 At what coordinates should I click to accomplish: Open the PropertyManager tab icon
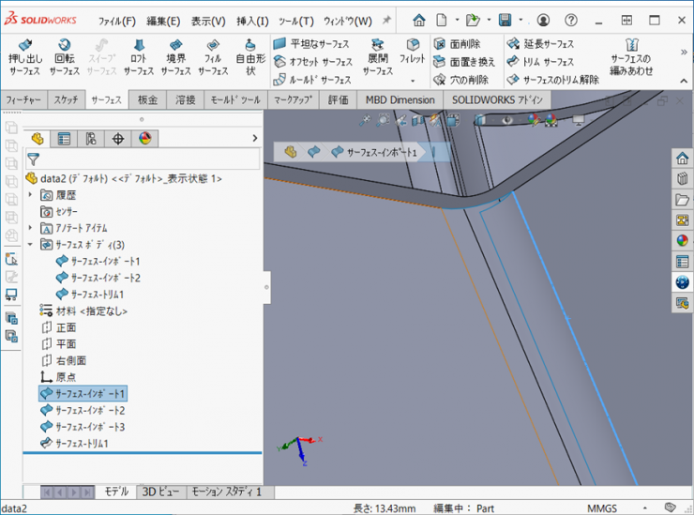pyautogui.click(x=64, y=139)
